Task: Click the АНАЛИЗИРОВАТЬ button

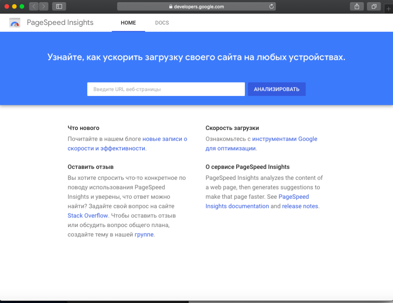Action: [277, 89]
